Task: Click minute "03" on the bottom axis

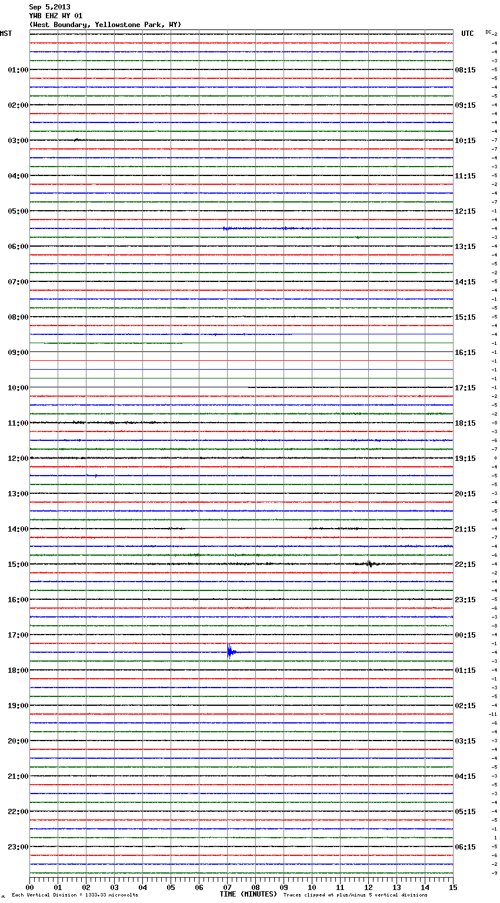Action: 114,887
